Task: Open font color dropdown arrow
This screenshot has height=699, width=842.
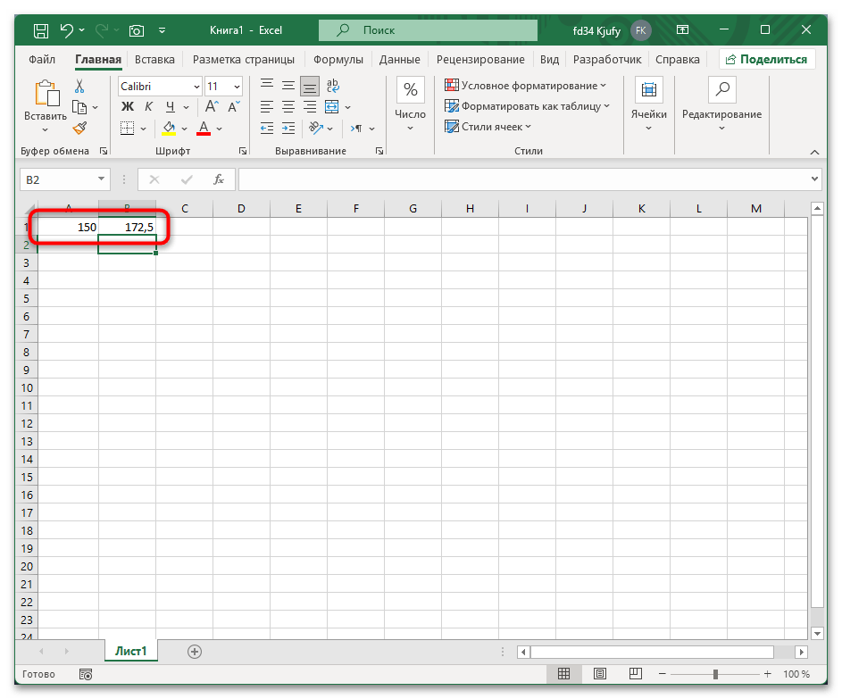Action: point(219,129)
